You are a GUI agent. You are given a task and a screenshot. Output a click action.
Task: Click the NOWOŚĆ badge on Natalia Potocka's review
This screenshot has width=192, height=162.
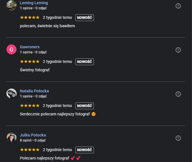click(84, 106)
